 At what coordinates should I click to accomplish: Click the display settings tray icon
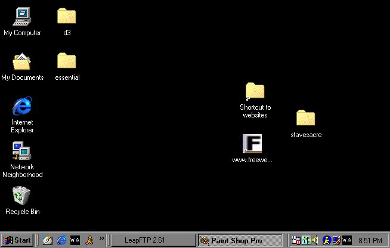tap(336, 240)
